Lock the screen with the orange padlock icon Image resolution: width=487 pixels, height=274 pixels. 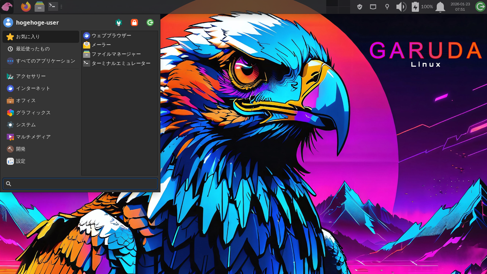134,22
